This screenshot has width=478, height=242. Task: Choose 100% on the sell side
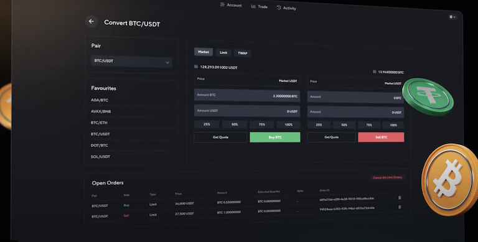click(x=393, y=125)
